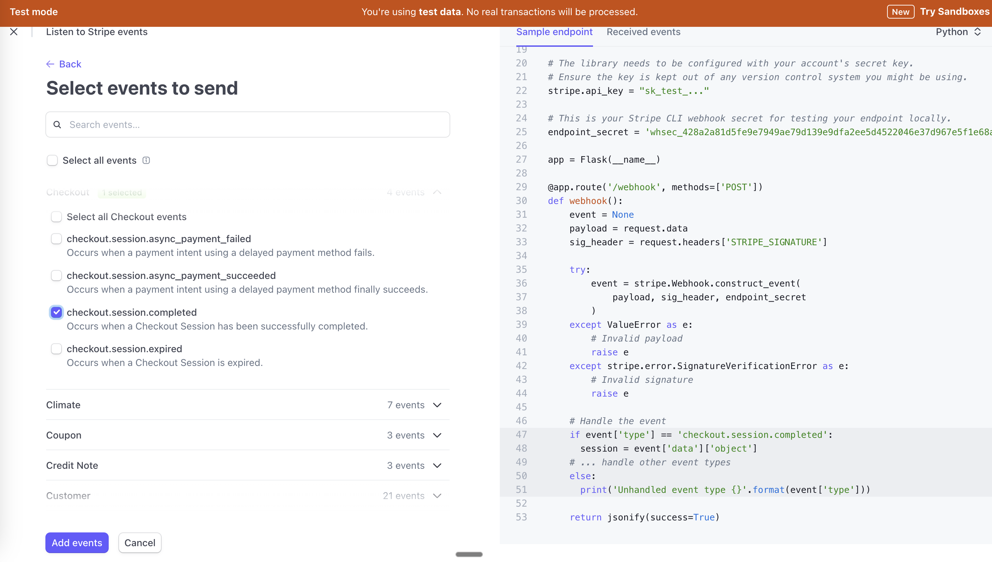Click the 'def webhook():' code line

point(585,201)
